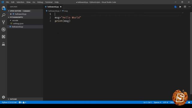This screenshot has width=192, height=108.
Task: Click line number 3 in the gutter
Action: pyautogui.click(x=50, y=21)
